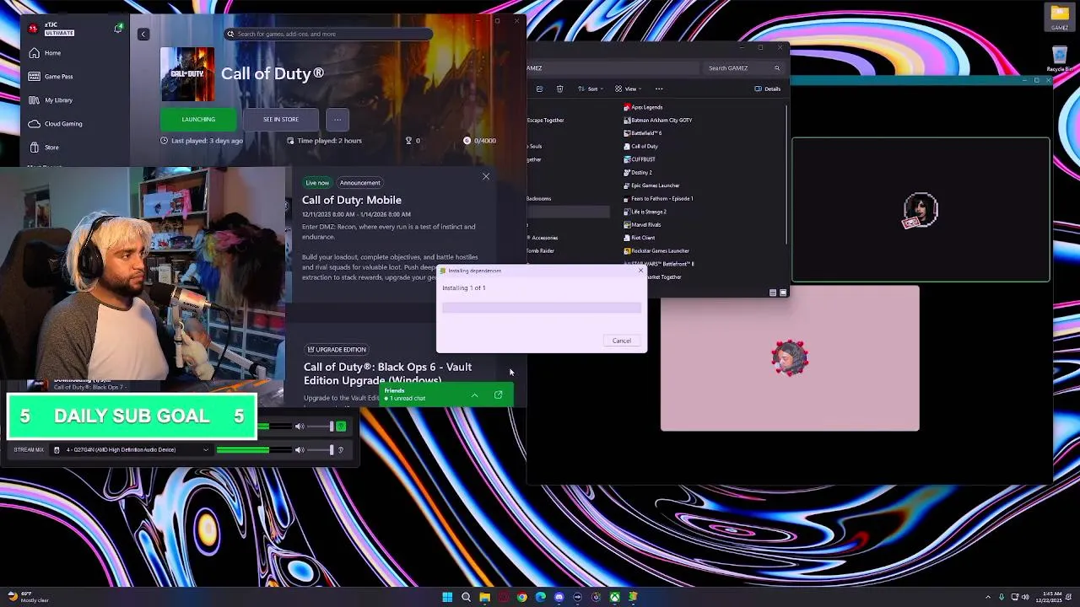This screenshot has height=607, width=1080.
Task: Open View menu in File Explorer
Action: 628,89
